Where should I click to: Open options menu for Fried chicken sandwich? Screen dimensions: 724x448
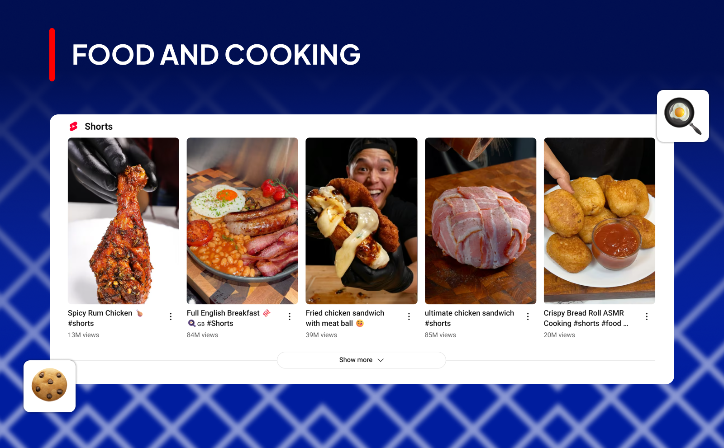(409, 316)
